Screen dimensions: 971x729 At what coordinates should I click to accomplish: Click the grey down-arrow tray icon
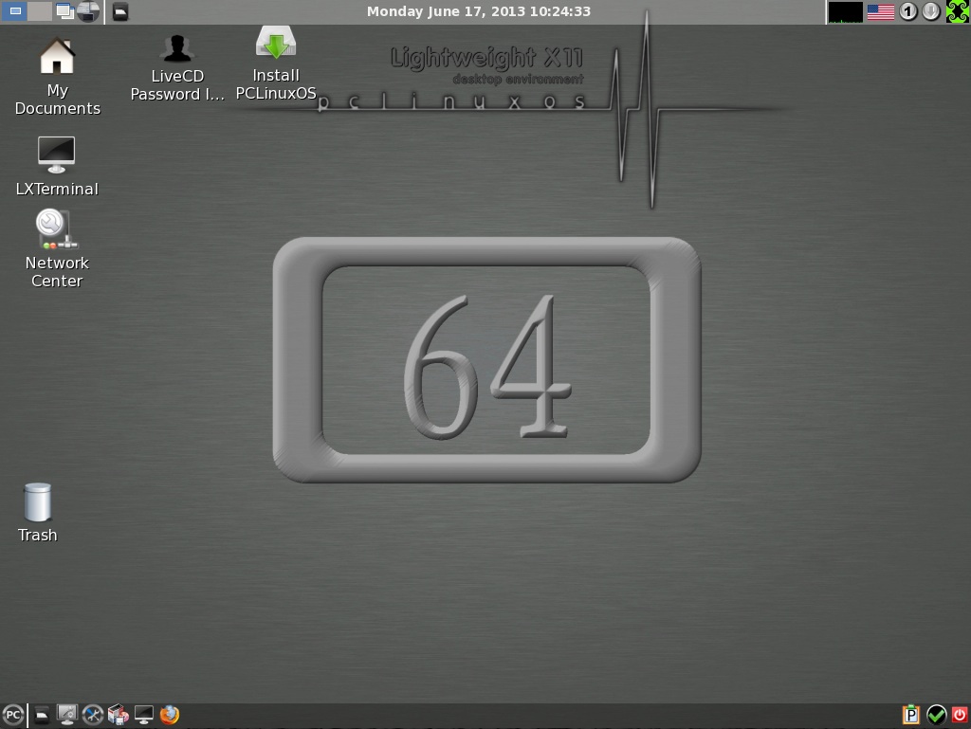(931, 11)
